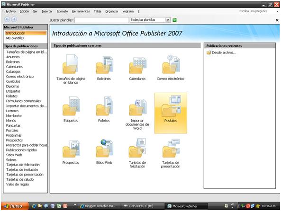
Task: Open the Etiquetas folder icon
Action: tap(71, 106)
